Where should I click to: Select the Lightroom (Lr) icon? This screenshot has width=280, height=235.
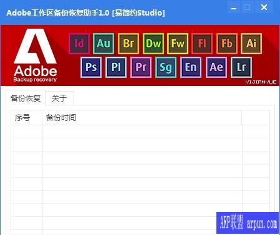(x=241, y=67)
